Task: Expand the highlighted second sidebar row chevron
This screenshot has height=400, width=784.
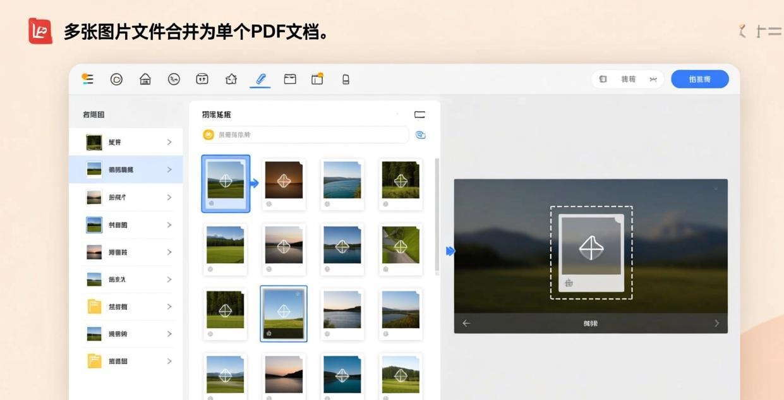Action: point(169,169)
